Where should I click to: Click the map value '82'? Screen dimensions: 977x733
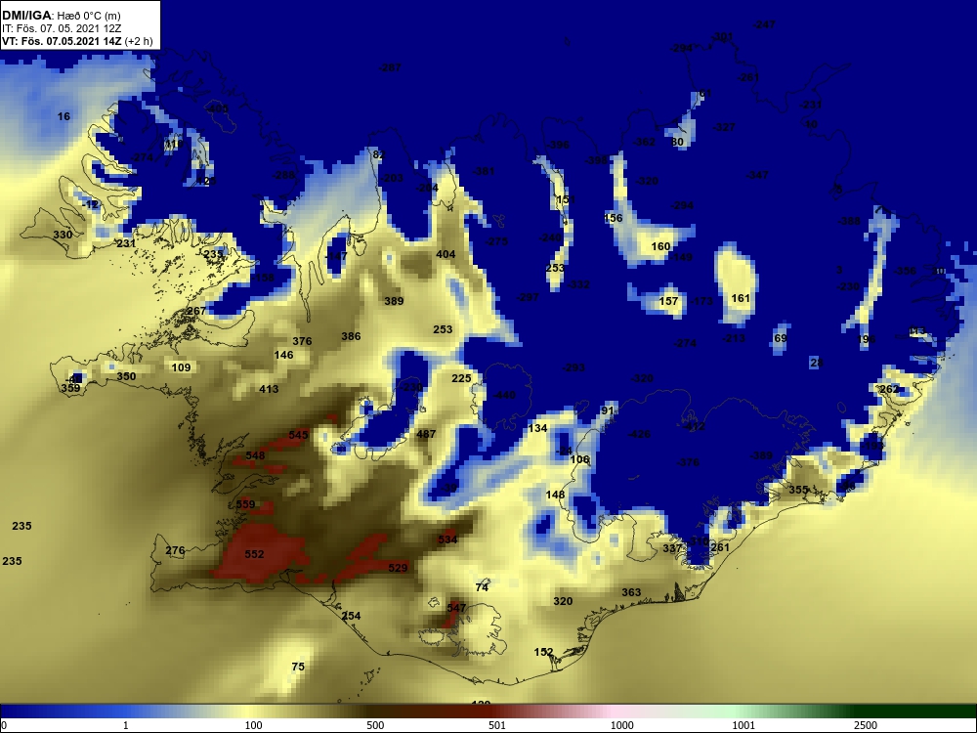(x=379, y=154)
